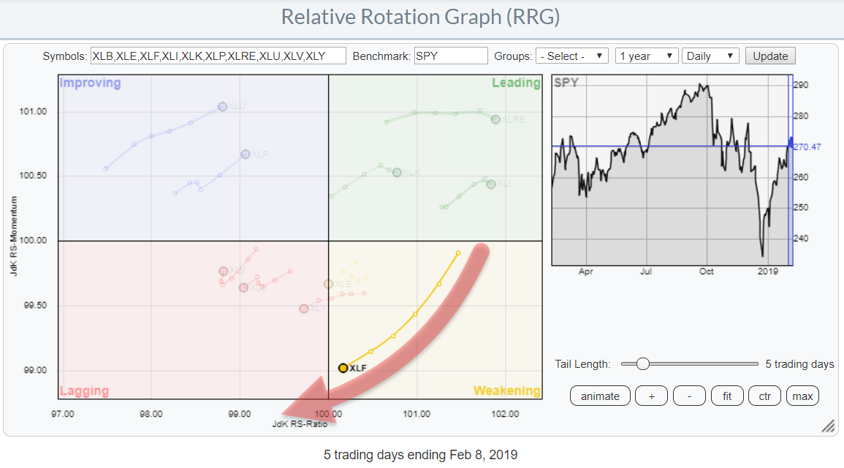This screenshot has height=468, width=844.
Task: Click the XLP sector marker point
Action: point(246,154)
